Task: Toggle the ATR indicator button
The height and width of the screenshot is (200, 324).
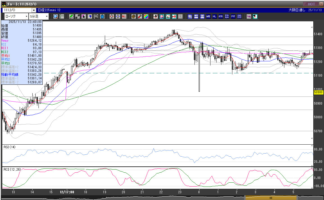Action: click(221, 17)
